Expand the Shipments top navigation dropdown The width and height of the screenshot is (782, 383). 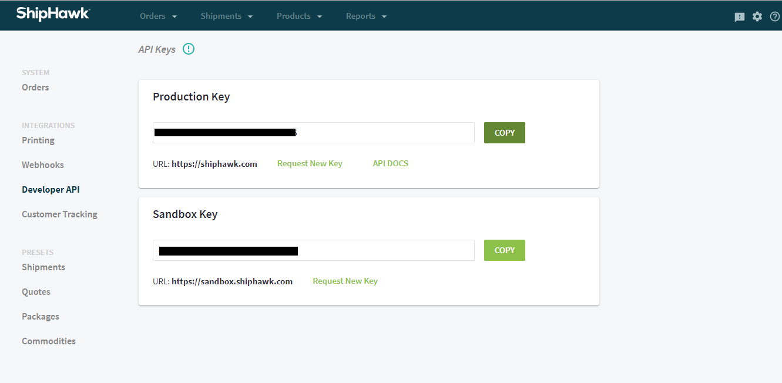coord(227,16)
